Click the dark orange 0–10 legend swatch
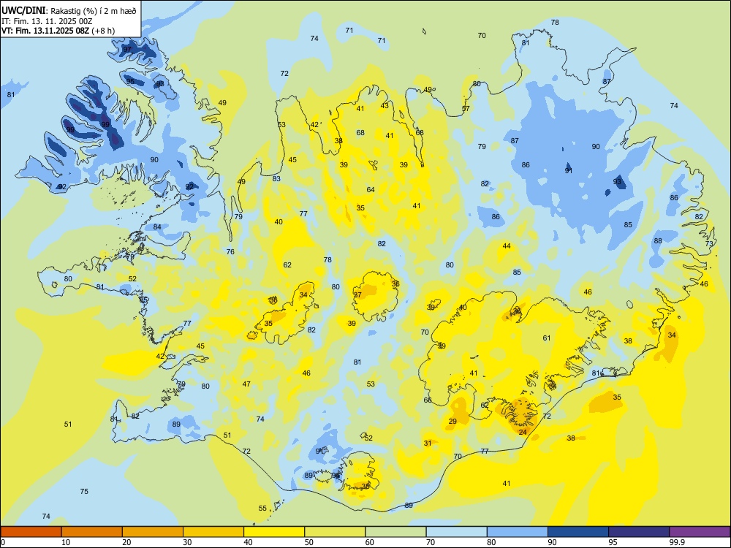Image resolution: width=731 pixels, height=548 pixels. click(31, 532)
